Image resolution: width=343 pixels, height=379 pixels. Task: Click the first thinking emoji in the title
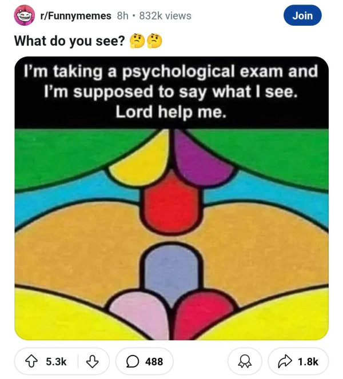click(x=138, y=41)
